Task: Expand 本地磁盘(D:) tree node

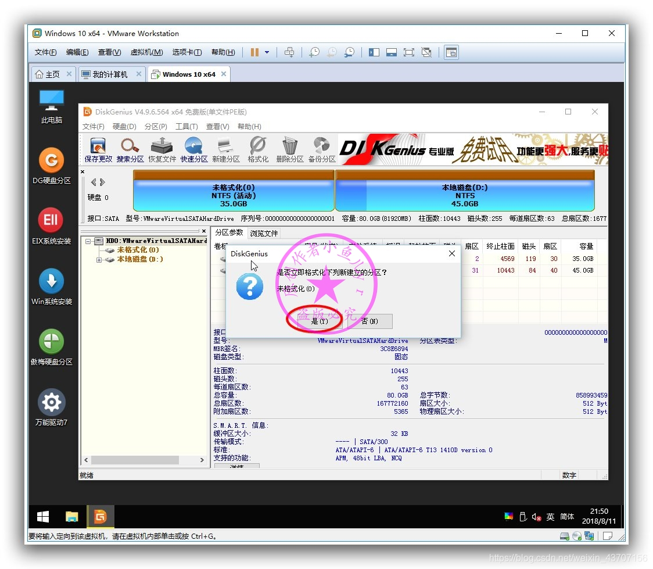Action: [x=99, y=259]
